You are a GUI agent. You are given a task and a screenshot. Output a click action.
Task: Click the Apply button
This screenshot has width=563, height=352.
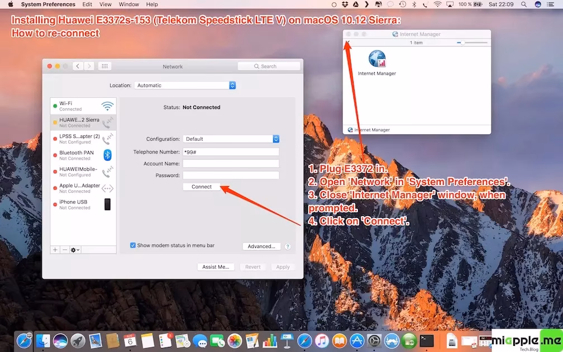click(x=283, y=267)
